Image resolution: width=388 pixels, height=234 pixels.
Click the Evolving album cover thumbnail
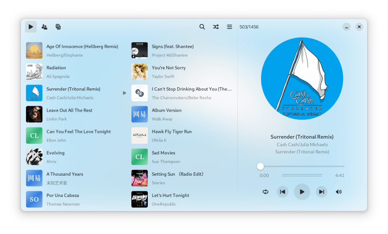(34, 157)
